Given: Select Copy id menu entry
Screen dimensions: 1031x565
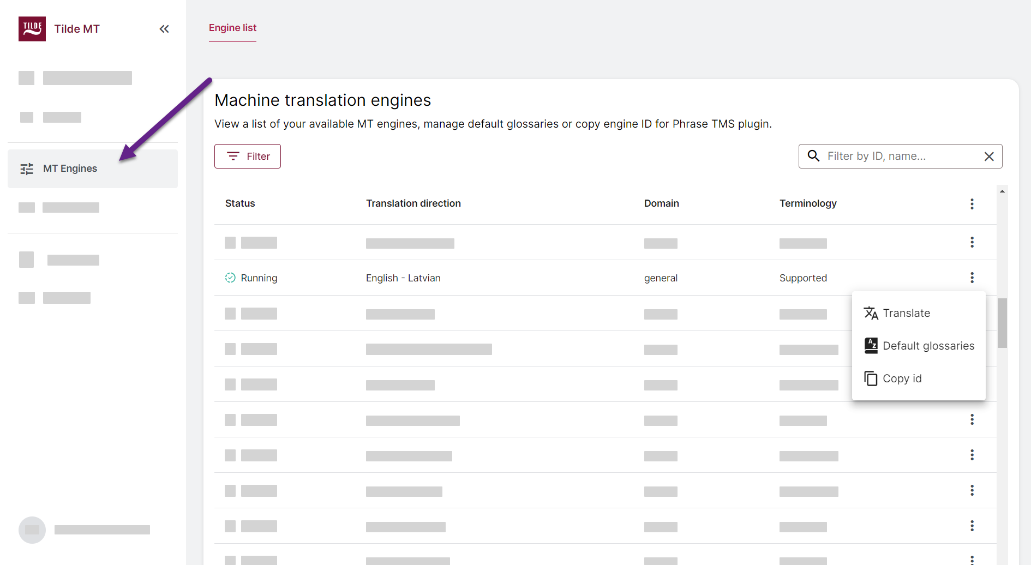Looking at the screenshot, I should [919, 378].
